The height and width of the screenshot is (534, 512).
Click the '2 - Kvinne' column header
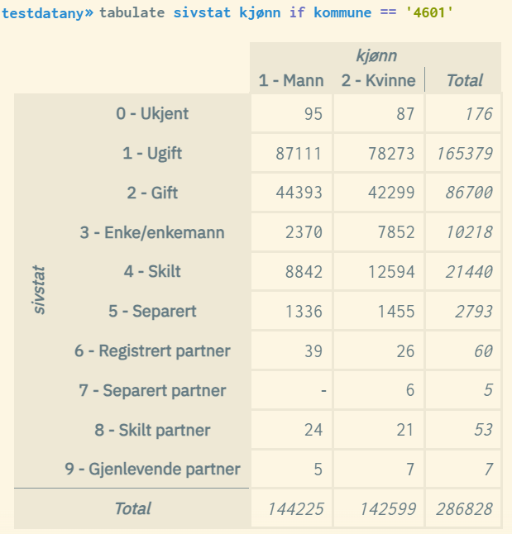(x=377, y=80)
